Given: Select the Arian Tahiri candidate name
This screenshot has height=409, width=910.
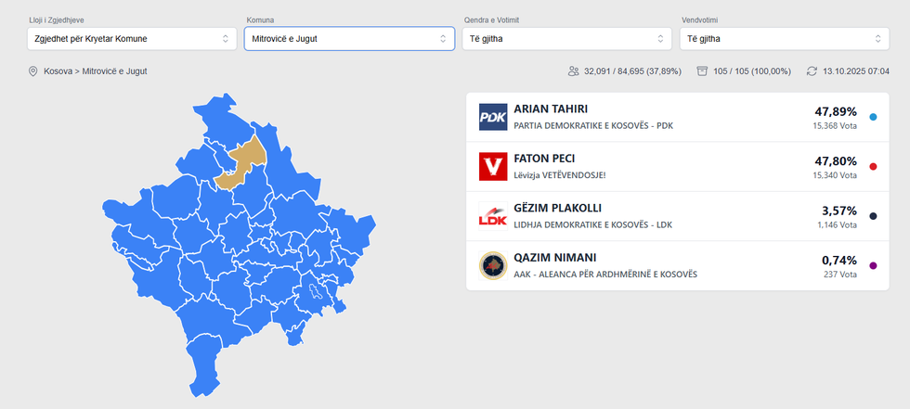Looking at the screenshot, I should pyautogui.click(x=550, y=109).
